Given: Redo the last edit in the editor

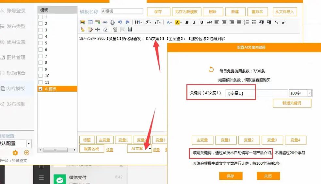Looking at the screenshot, I should point(128,22).
